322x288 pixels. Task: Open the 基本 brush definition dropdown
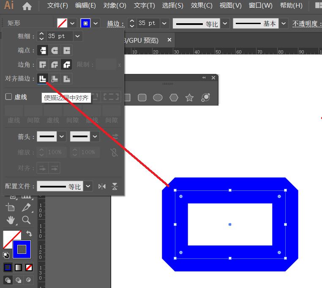(284, 23)
